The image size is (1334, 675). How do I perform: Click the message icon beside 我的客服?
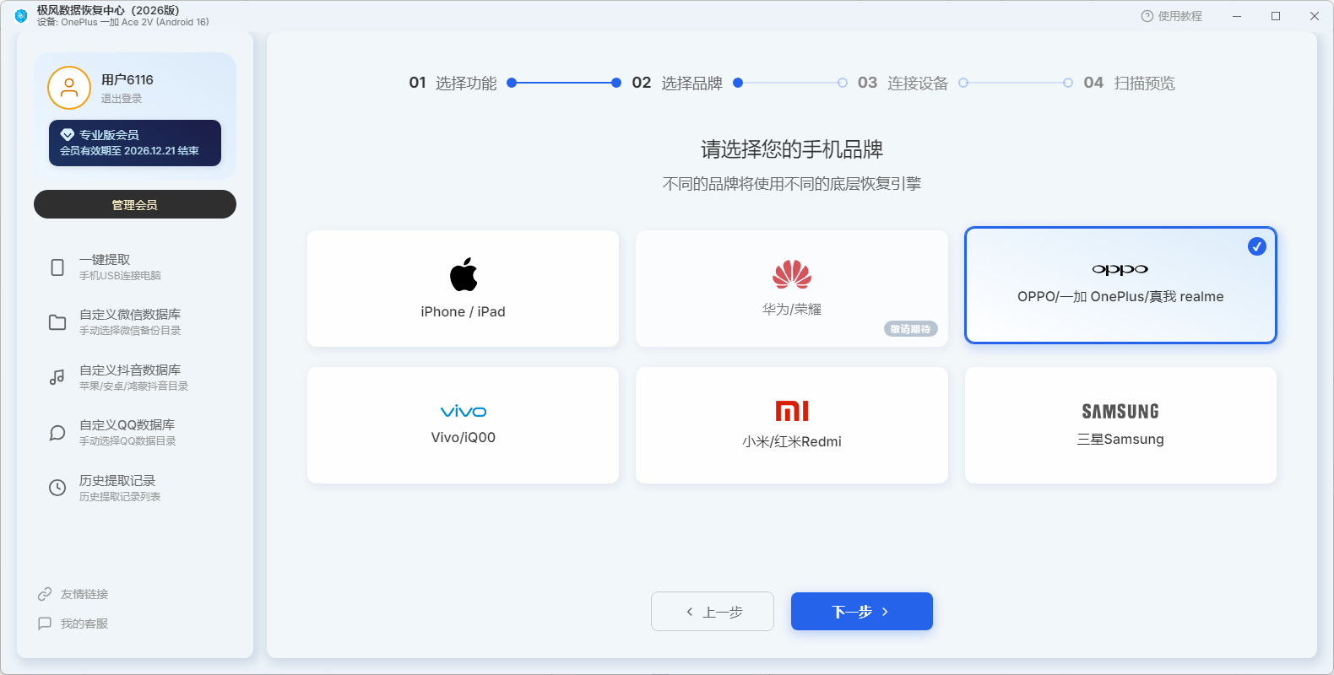coord(45,624)
